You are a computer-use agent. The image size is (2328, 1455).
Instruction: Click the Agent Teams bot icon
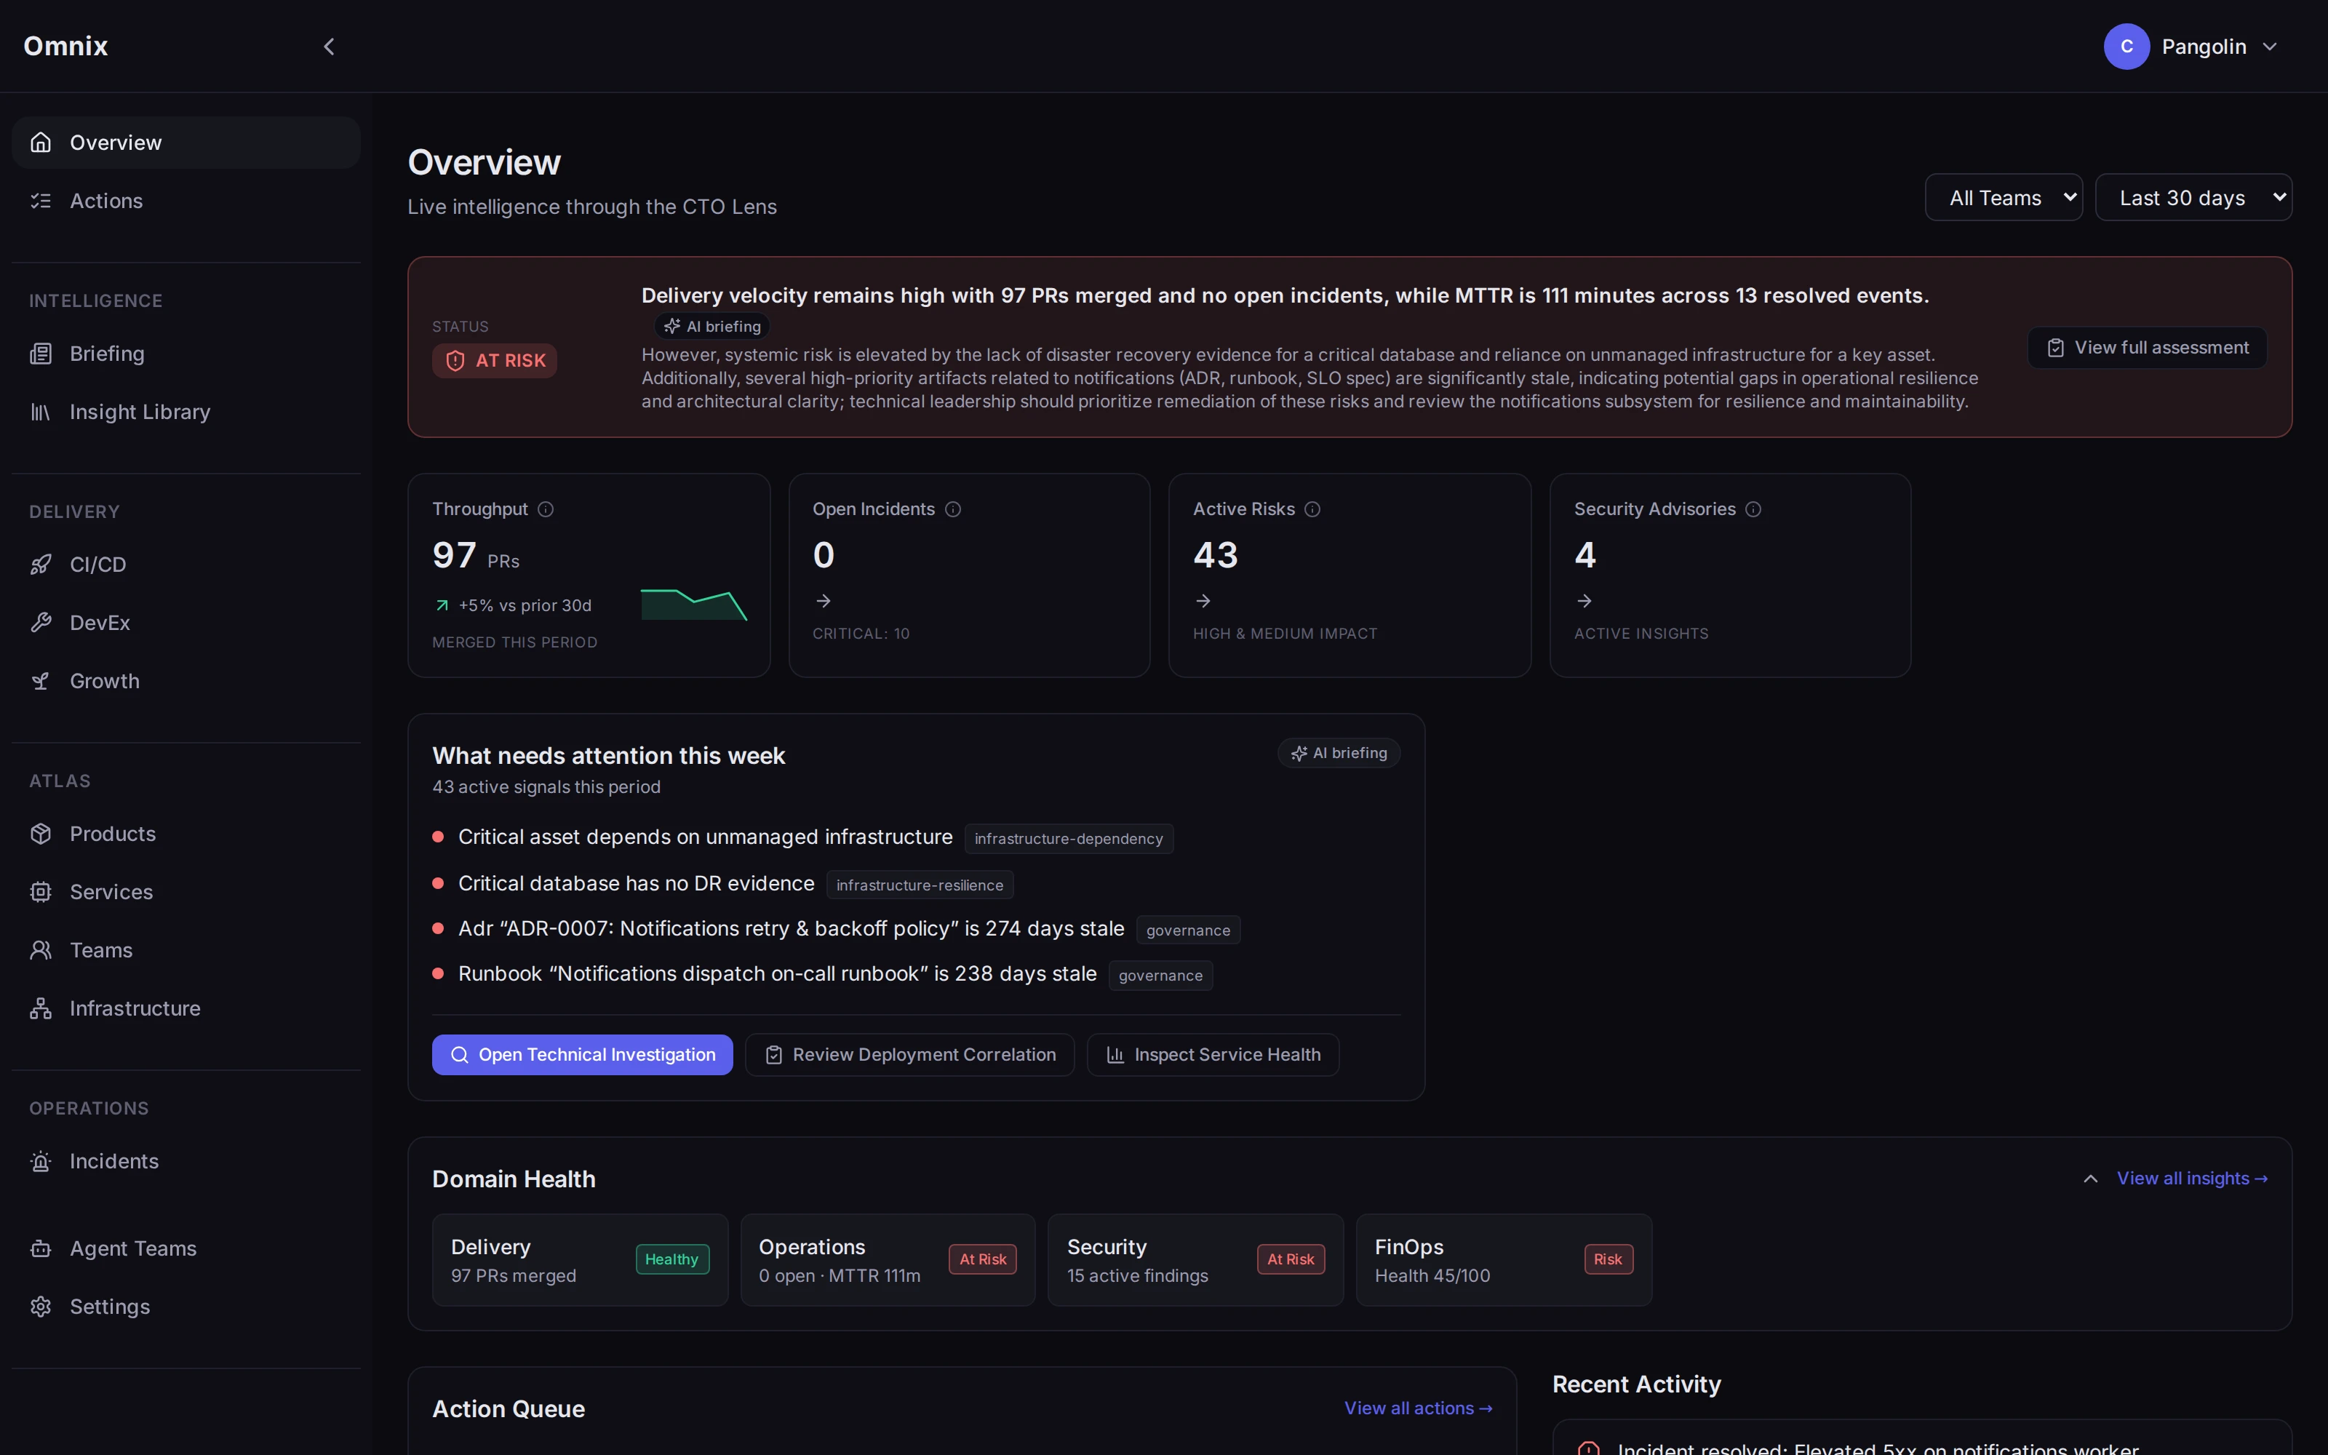click(x=41, y=1248)
